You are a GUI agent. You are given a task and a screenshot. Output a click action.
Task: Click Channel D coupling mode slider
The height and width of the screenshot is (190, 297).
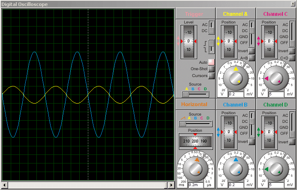292,125
